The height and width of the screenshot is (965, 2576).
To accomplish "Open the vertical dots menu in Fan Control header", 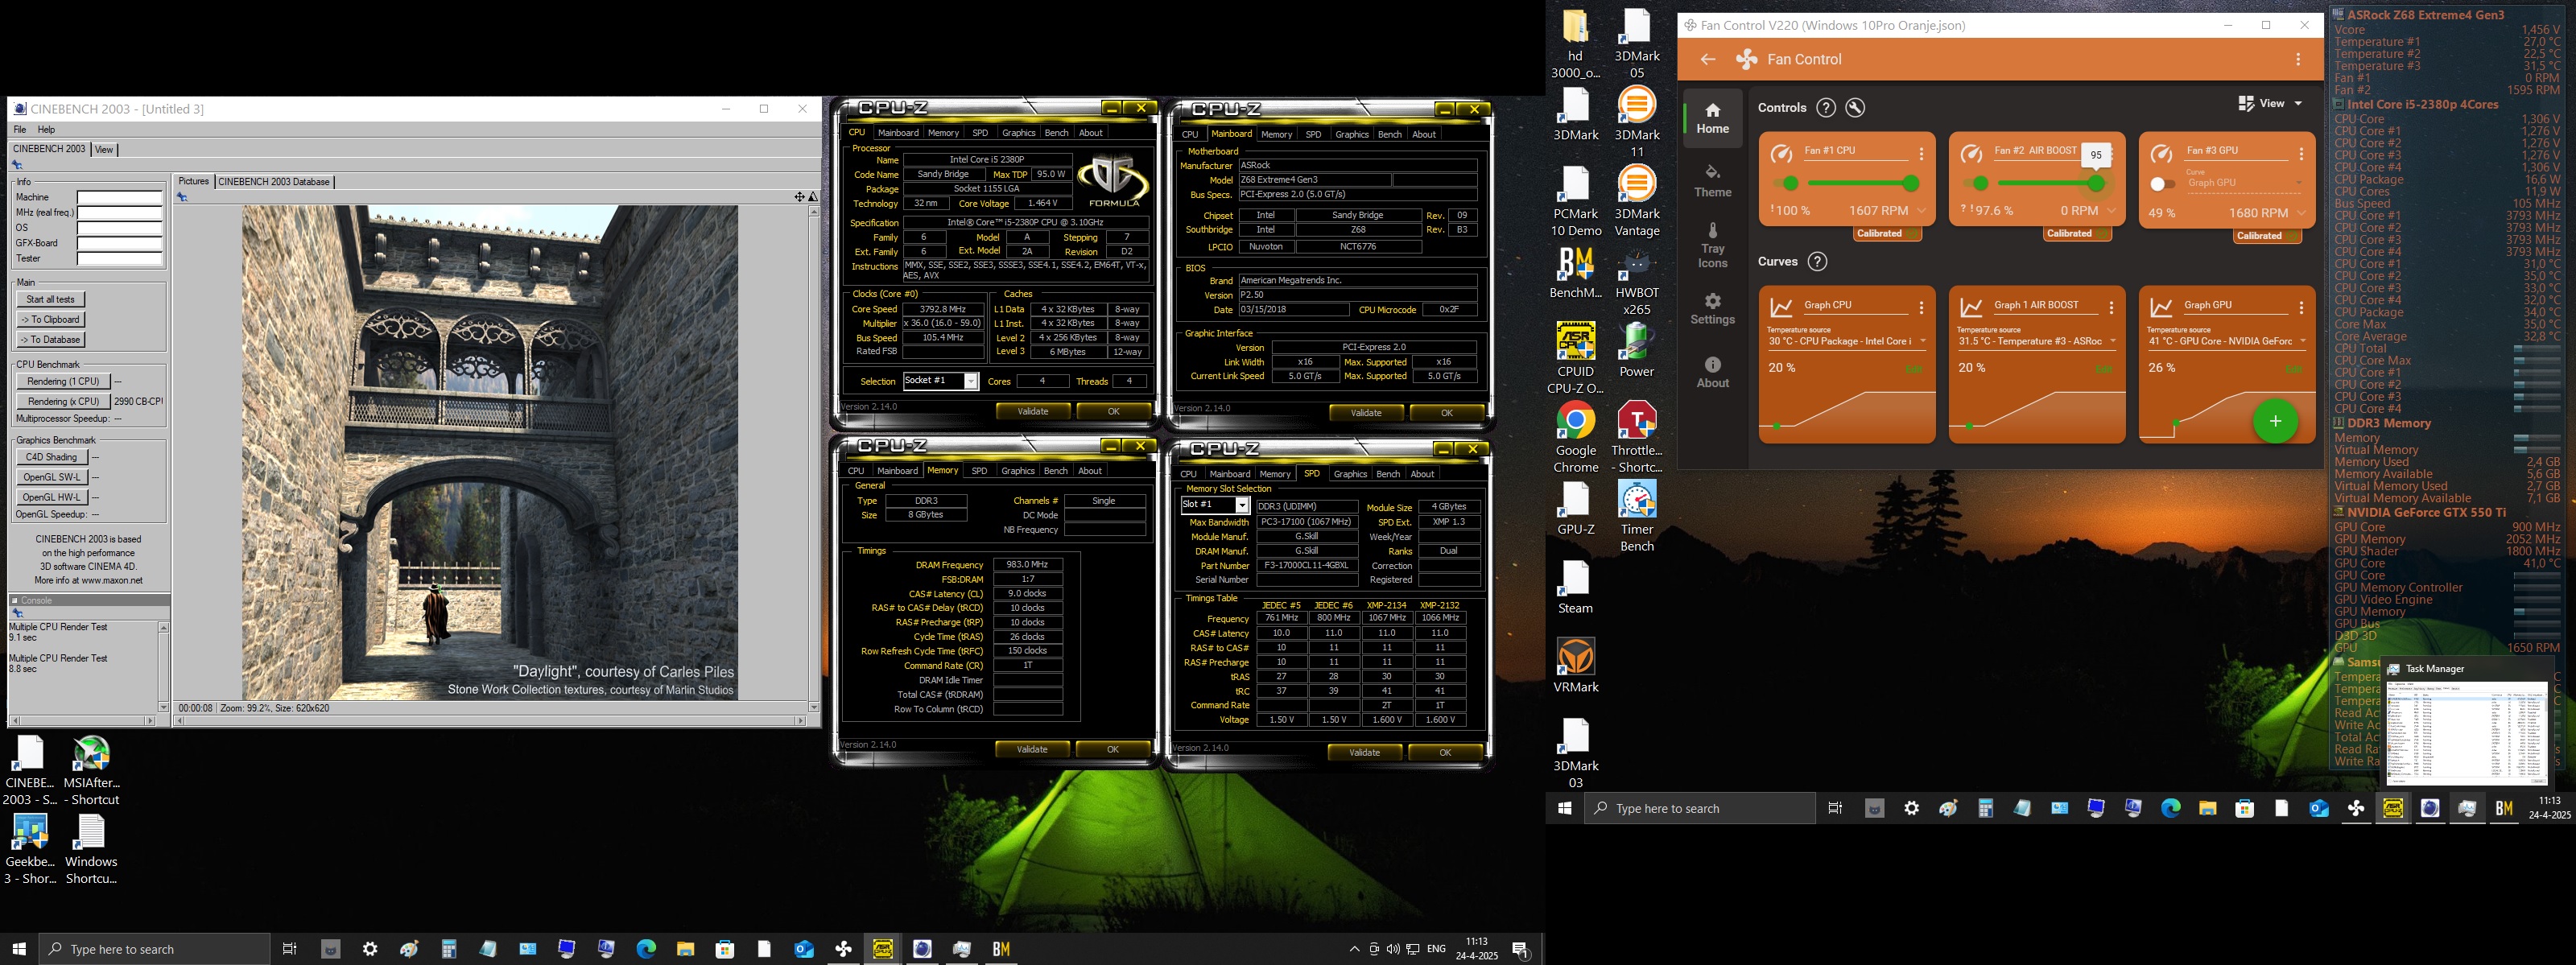I will coord(2298,59).
